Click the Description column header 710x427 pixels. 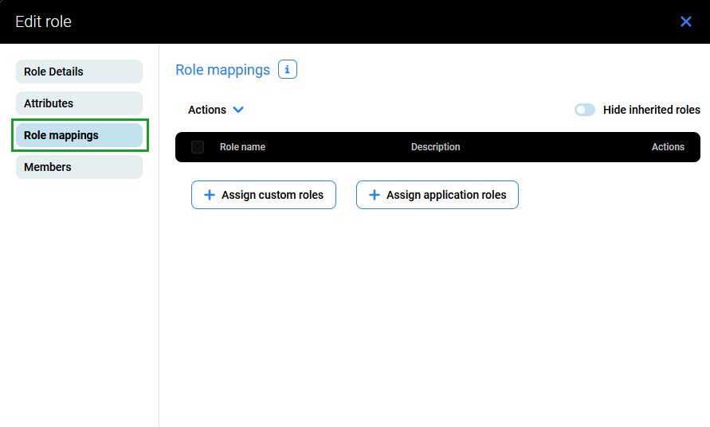coord(435,147)
